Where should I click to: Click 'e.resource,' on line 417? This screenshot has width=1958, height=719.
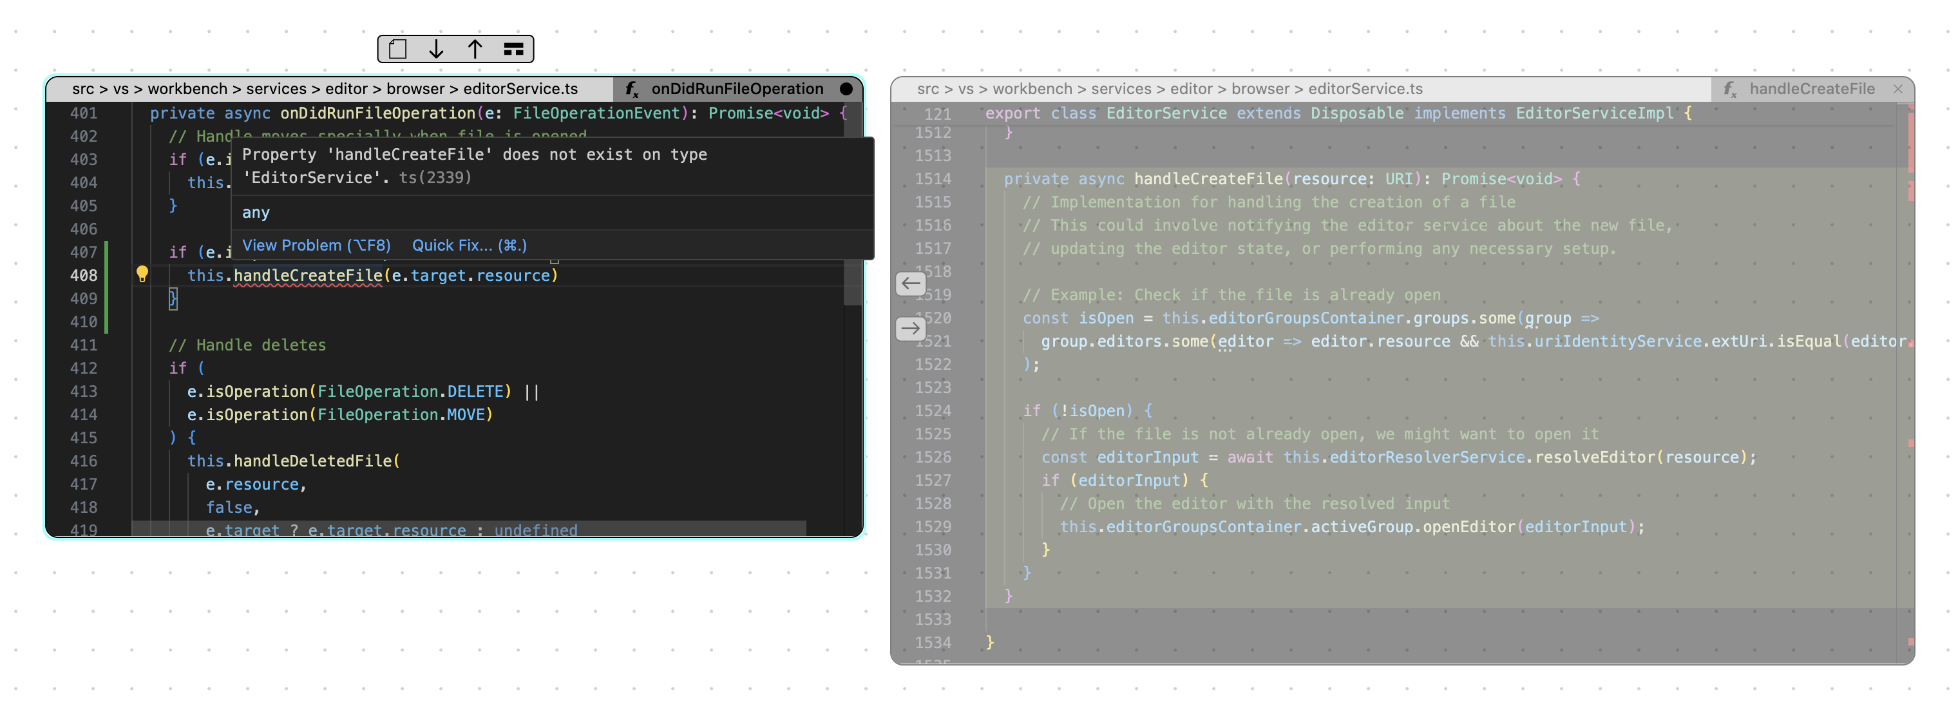pos(256,484)
